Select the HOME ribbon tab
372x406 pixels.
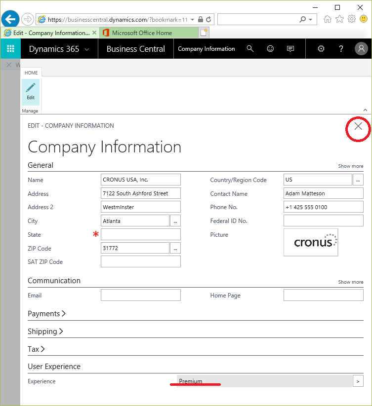coord(31,73)
